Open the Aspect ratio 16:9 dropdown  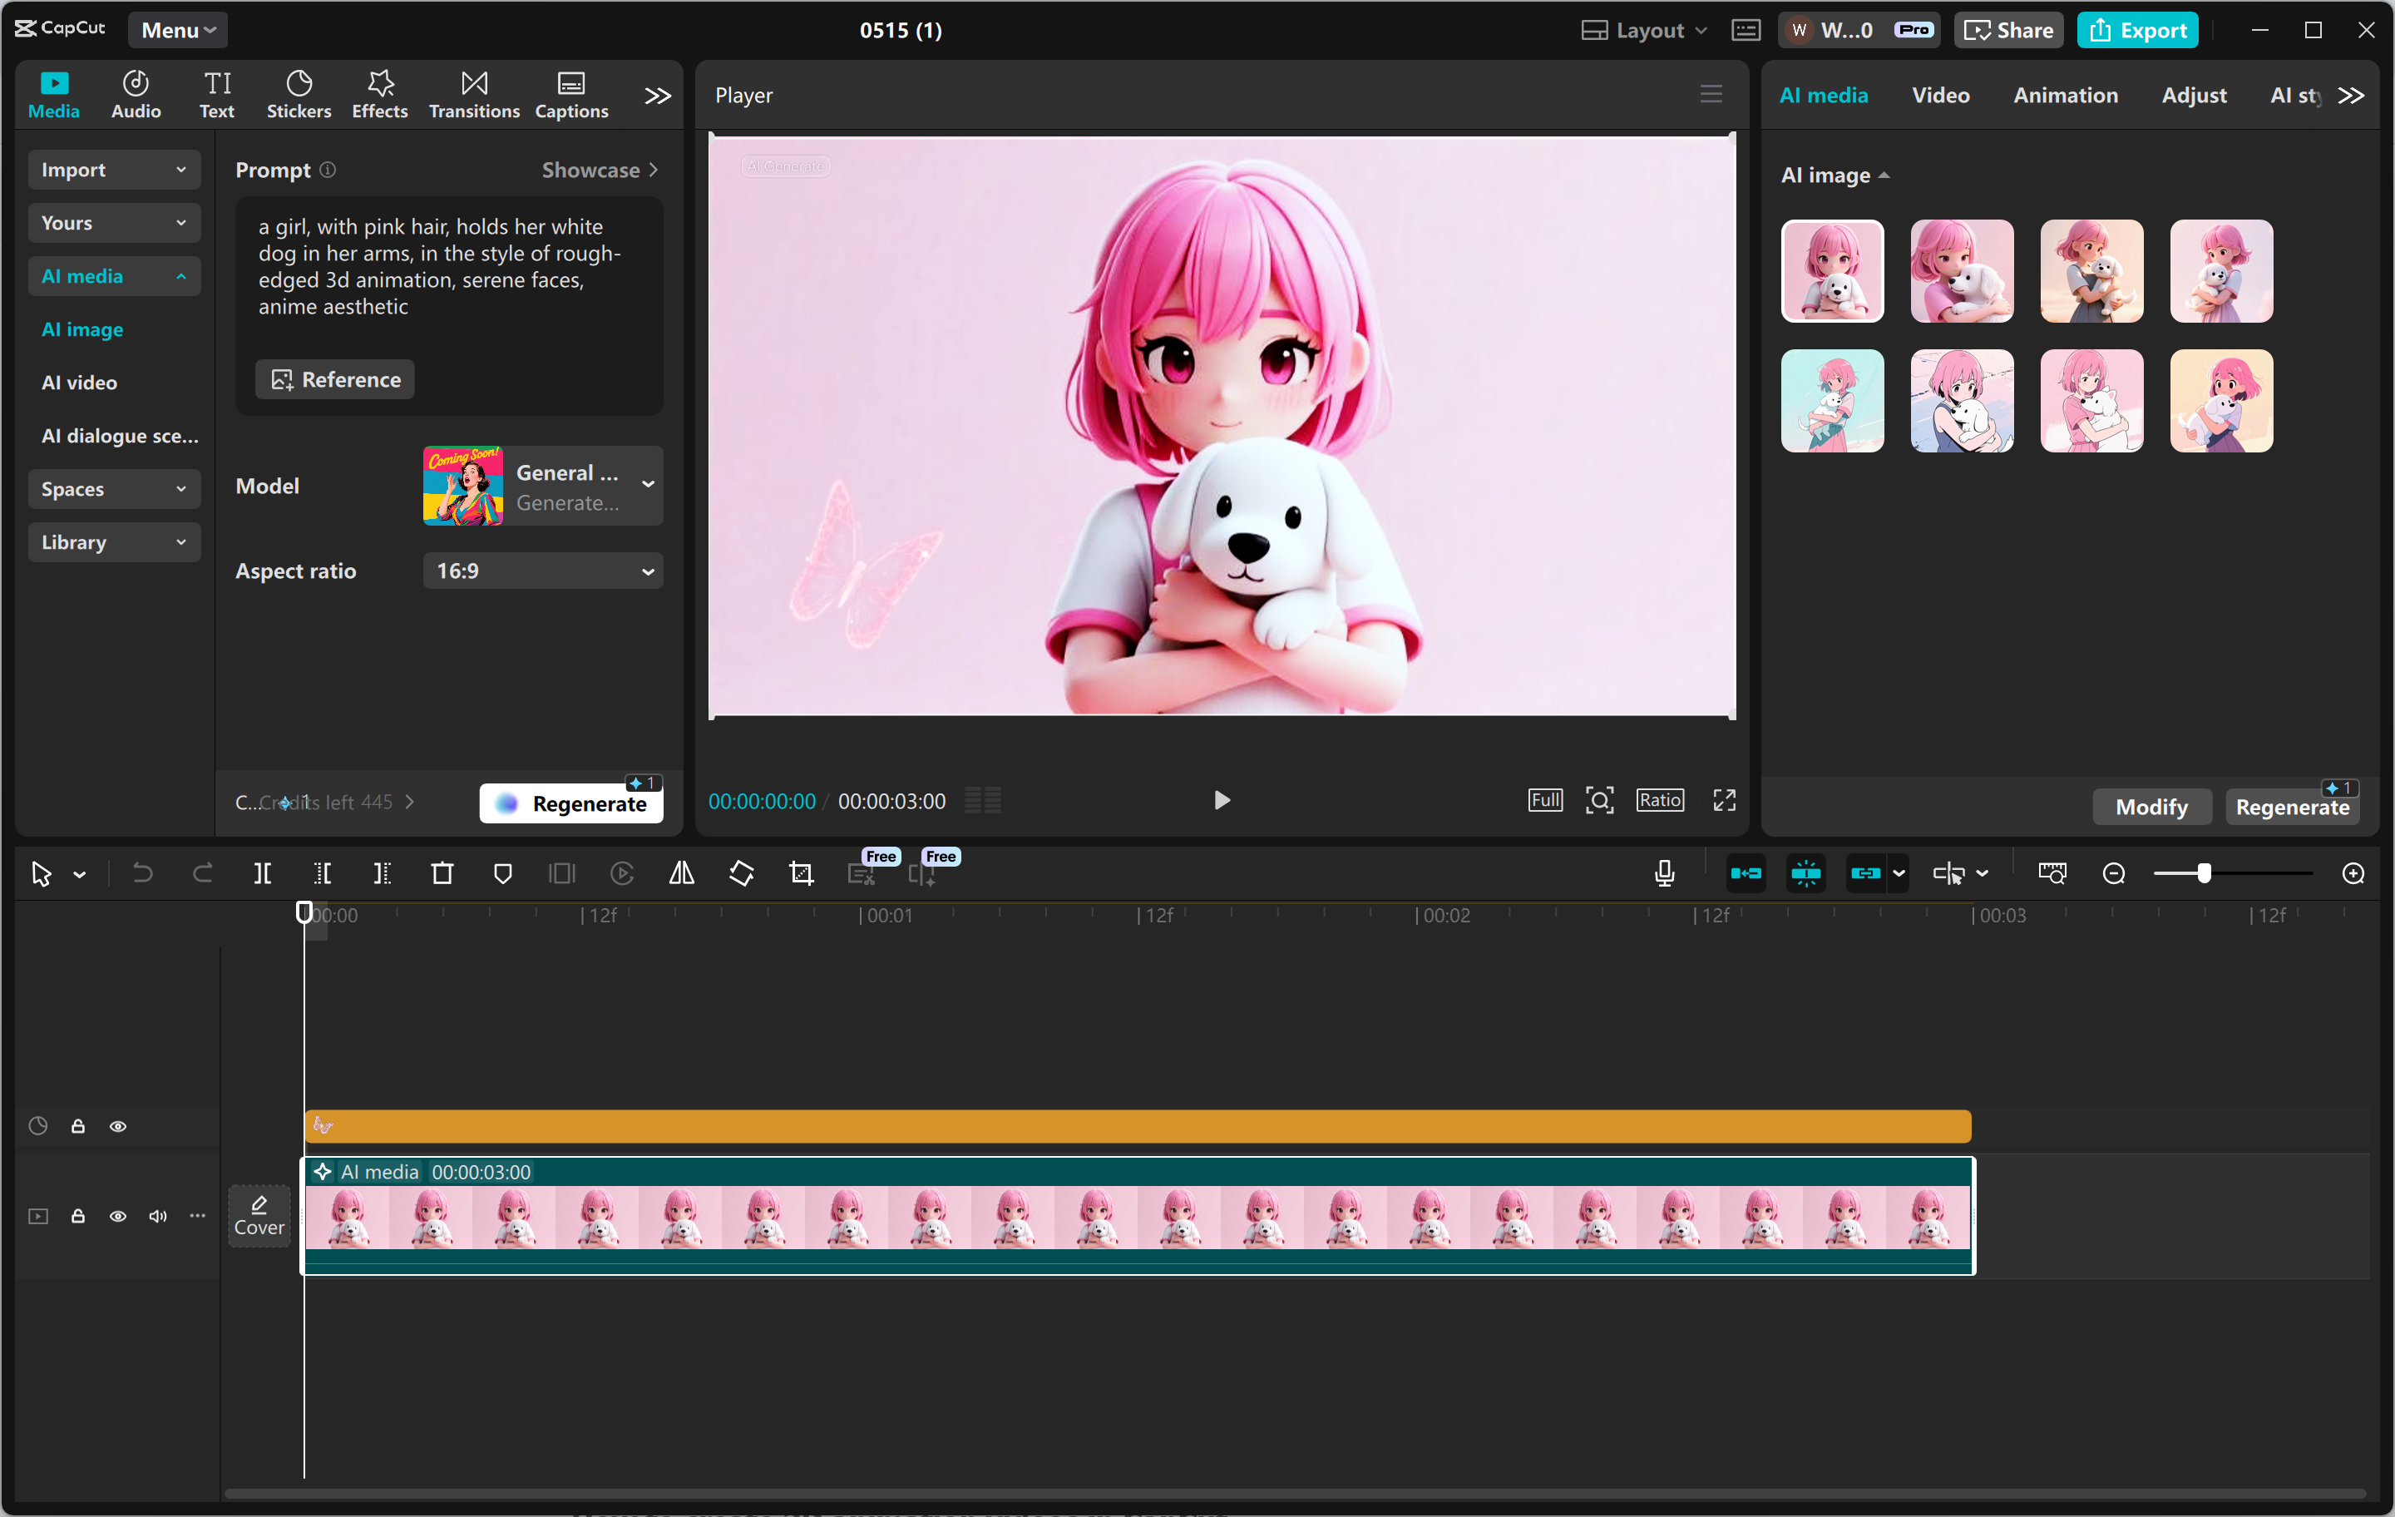coord(543,571)
